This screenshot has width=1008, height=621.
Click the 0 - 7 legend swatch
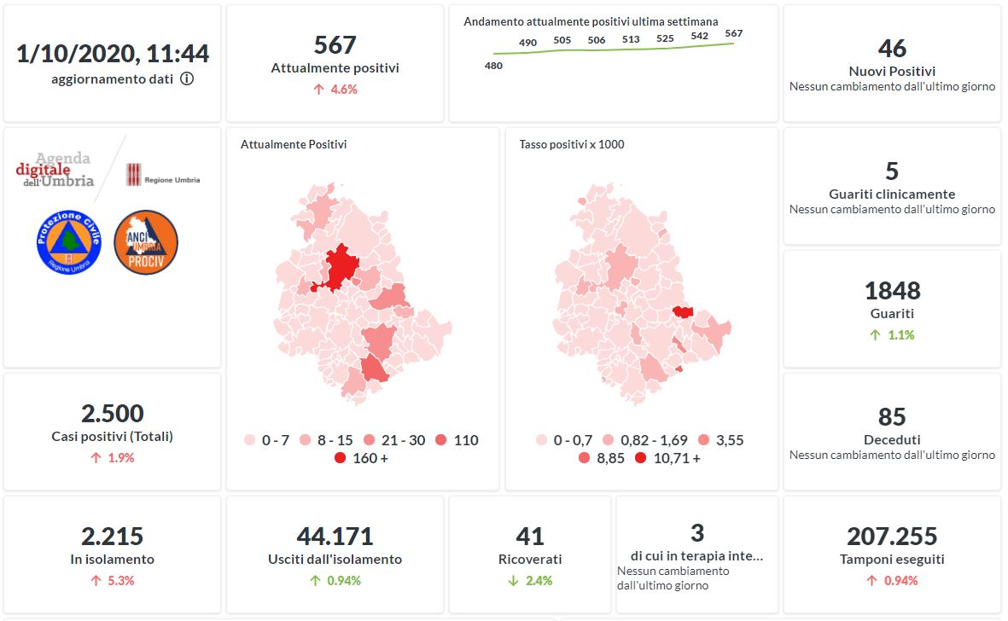click(x=250, y=441)
